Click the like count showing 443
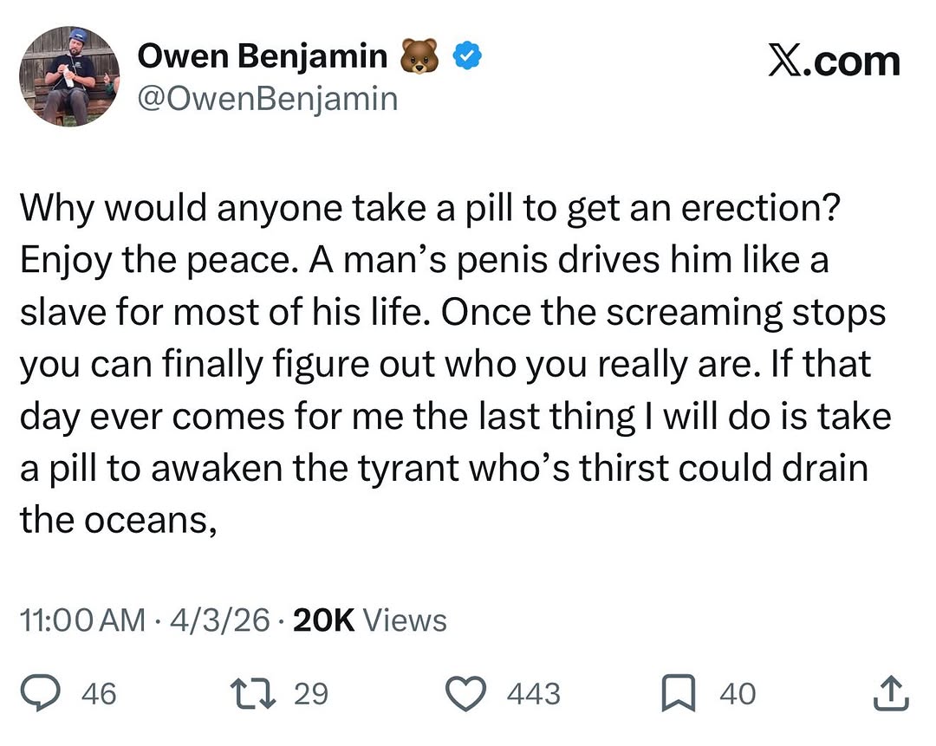The image size is (936, 746). [x=532, y=694]
